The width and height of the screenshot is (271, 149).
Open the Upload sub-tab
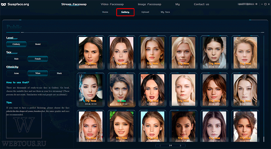click(145, 12)
